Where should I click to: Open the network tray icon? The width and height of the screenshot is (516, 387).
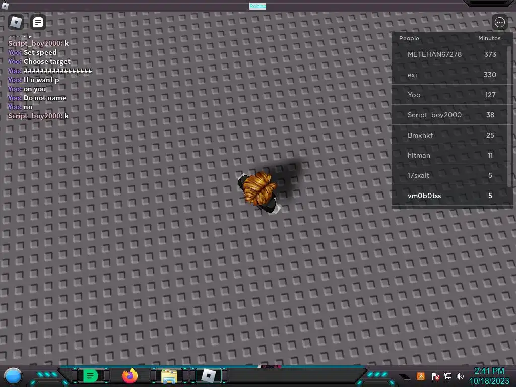tap(447, 376)
